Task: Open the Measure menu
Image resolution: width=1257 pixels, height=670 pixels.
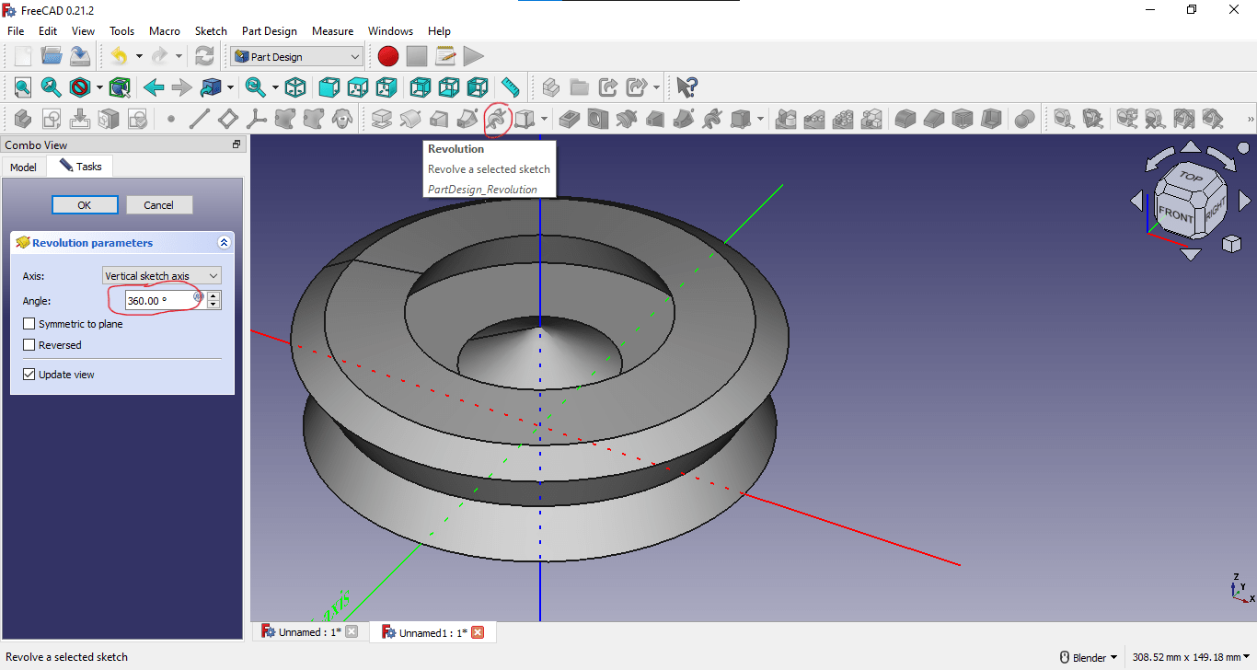Action: click(332, 30)
